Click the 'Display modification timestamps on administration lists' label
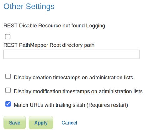 (78, 91)
